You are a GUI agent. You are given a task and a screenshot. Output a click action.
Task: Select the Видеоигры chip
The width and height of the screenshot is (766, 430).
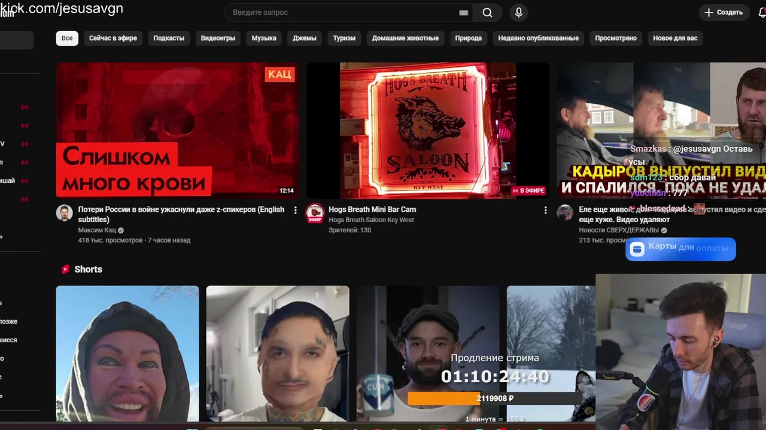218,38
